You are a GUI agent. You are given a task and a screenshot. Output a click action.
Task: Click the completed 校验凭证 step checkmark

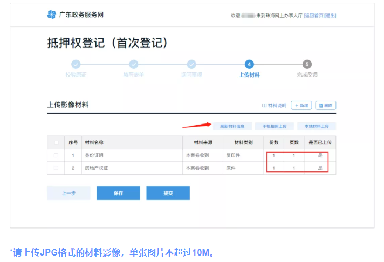pyautogui.click(x=76, y=65)
